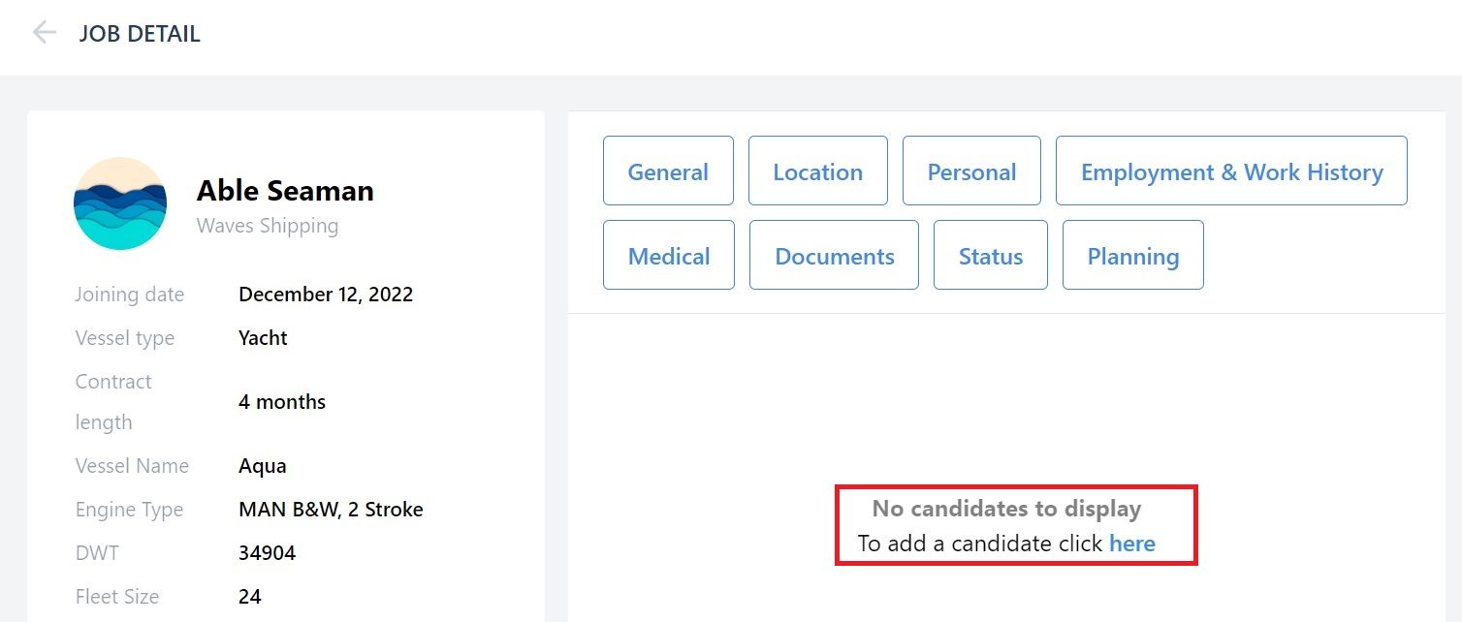Switch to the Location tab
The height and width of the screenshot is (622, 1462).
pos(817,171)
